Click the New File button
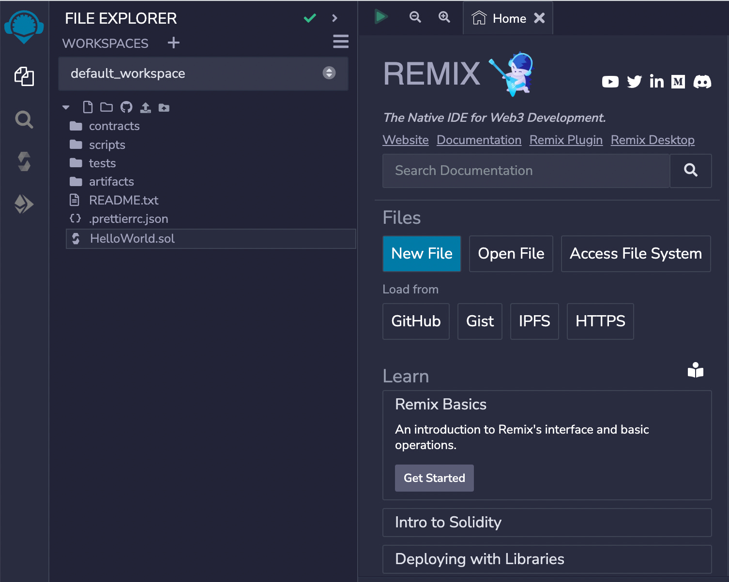The height and width of the screenshot is (582, 729). (422, 254)
